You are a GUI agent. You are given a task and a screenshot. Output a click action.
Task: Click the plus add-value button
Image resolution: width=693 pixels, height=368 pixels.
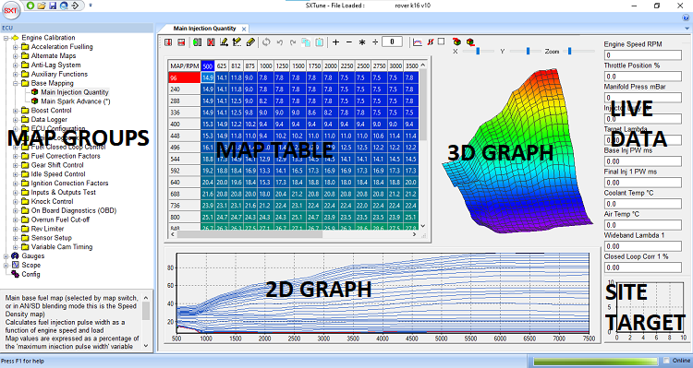(336, 42)
